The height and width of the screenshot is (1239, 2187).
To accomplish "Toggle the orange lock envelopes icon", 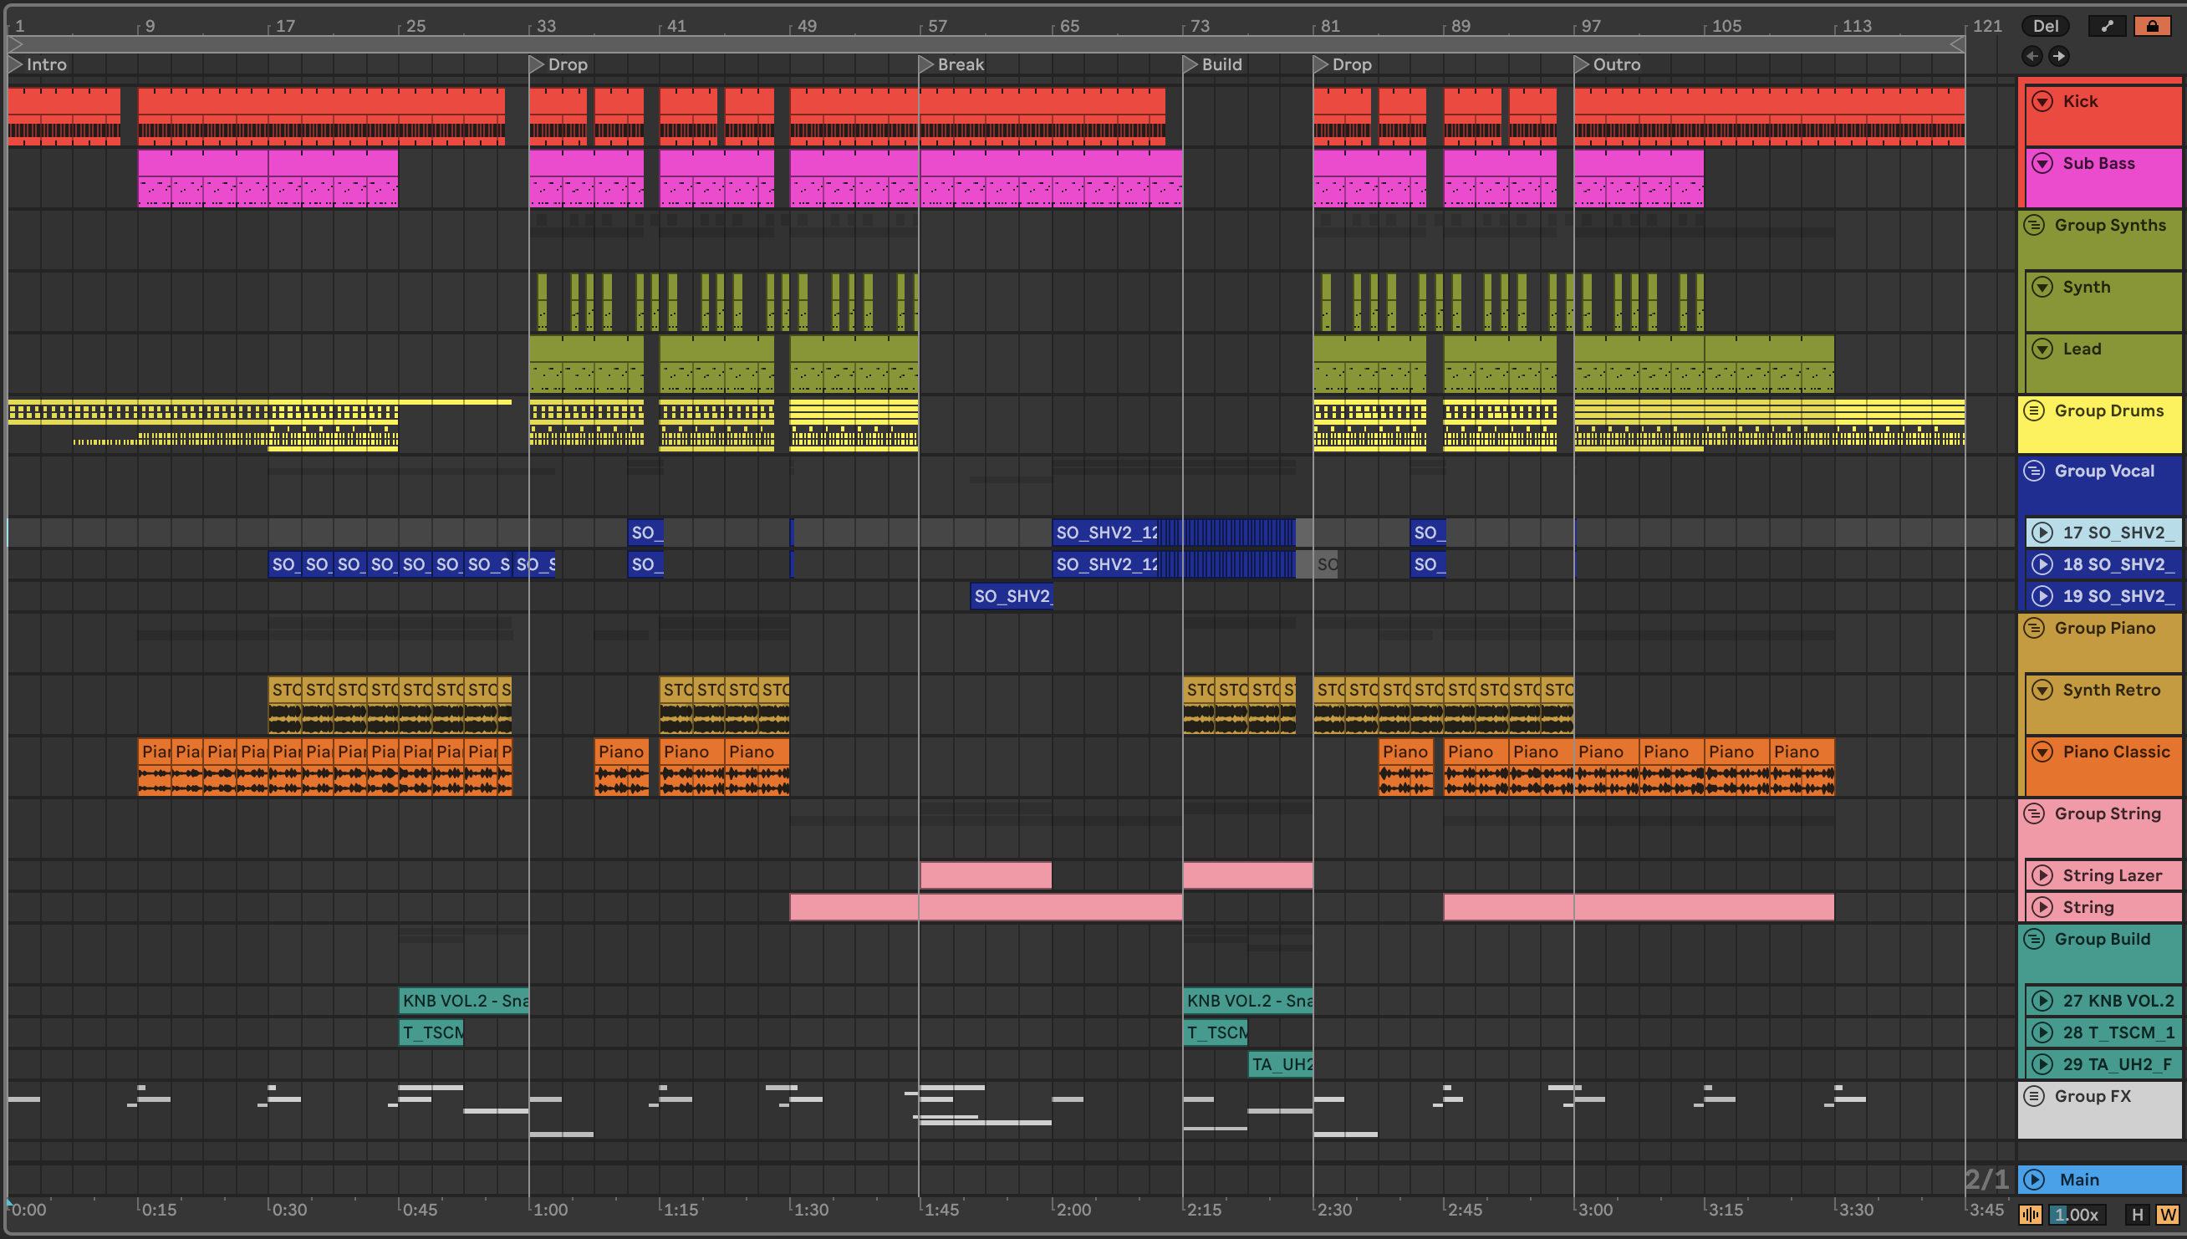I will [2152, 26].
